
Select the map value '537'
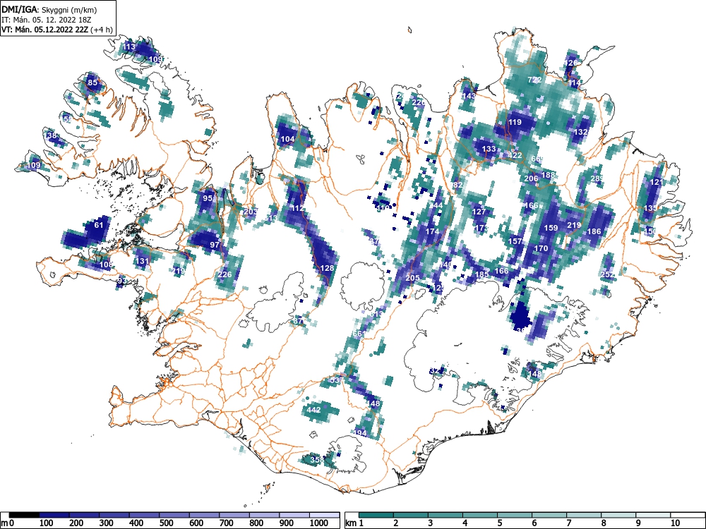337,380
